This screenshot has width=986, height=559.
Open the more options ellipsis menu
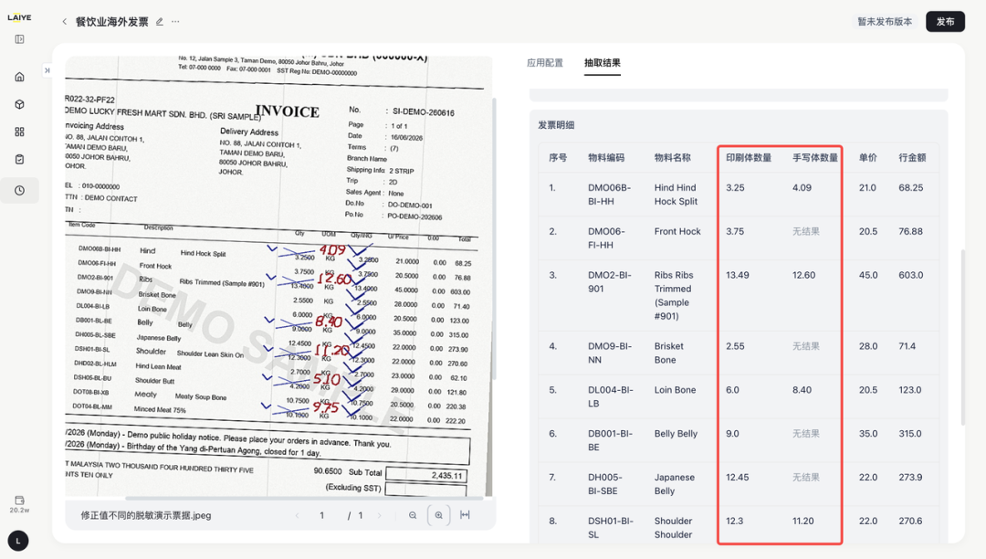coord(175,21)
